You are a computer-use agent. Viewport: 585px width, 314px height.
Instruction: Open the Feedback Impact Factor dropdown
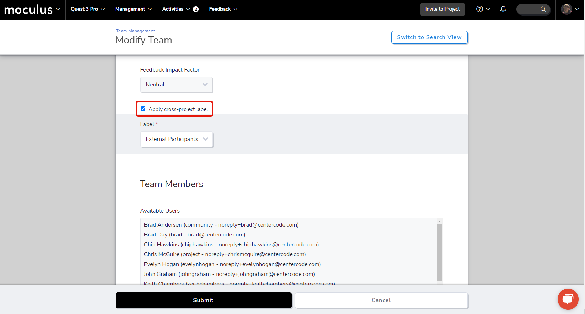pos(176,85)
